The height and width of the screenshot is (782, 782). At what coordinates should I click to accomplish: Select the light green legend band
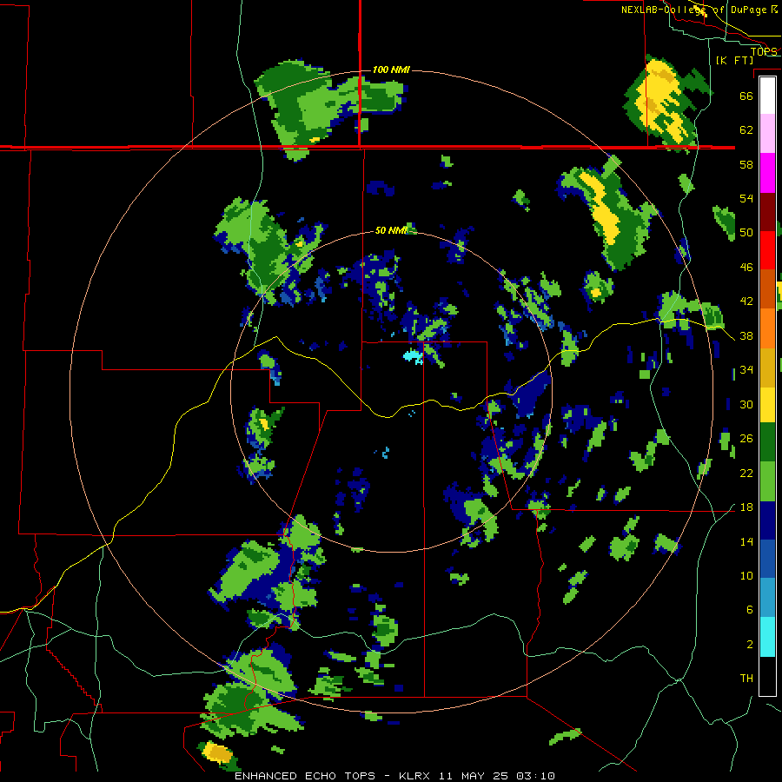click(x=767, y=481)
